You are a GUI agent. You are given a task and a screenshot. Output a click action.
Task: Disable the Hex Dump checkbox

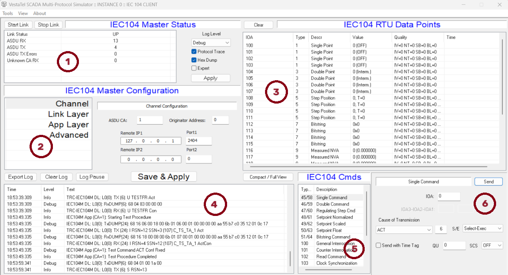194,60
